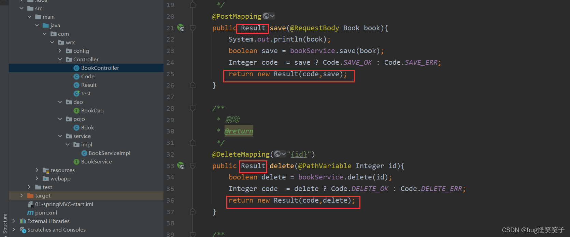Click the DELETE_ERR constant
570x237 pixels.
tap(441, 189)
